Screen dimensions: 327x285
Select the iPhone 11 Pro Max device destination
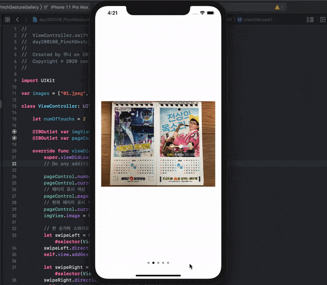tap(69, 7)
